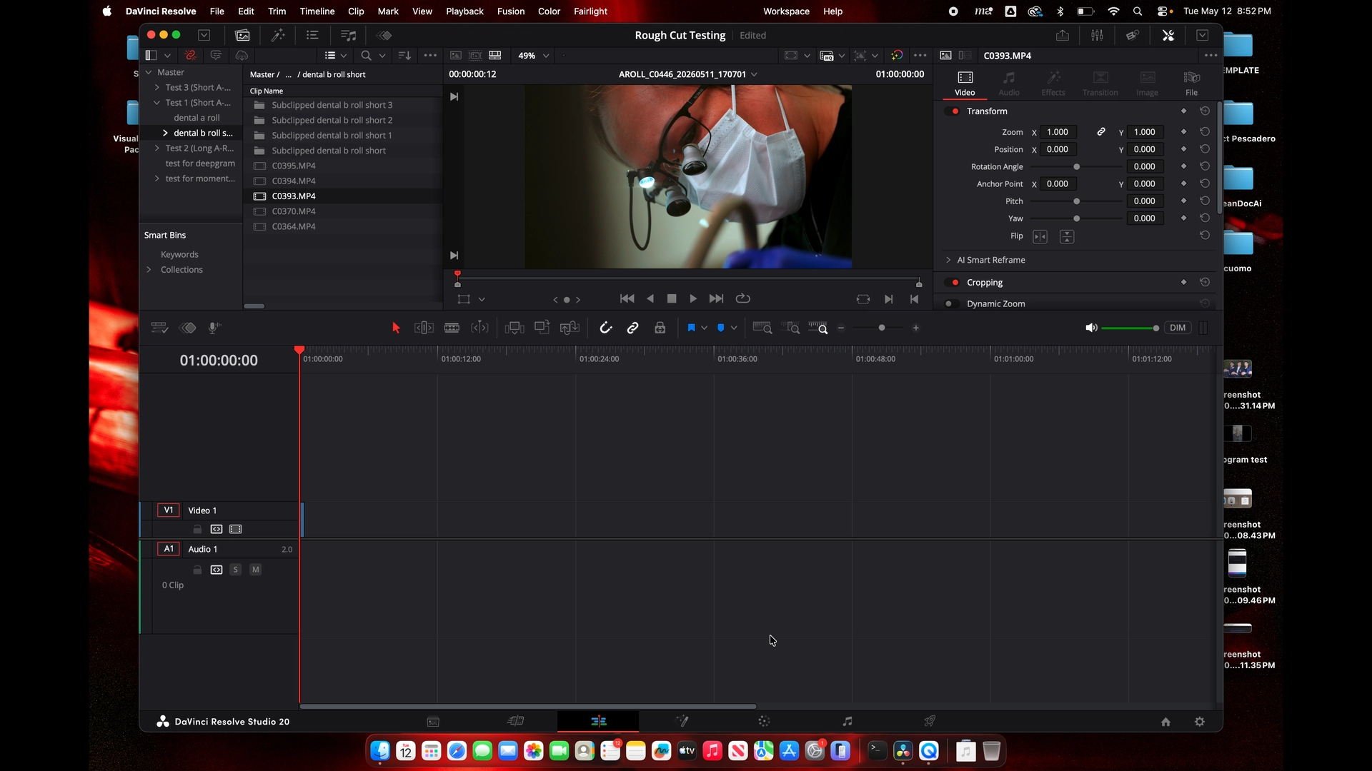The image size is (1372, 771).
Task: Toggle the Snapping magnet icon
Action: coord(605,328)
